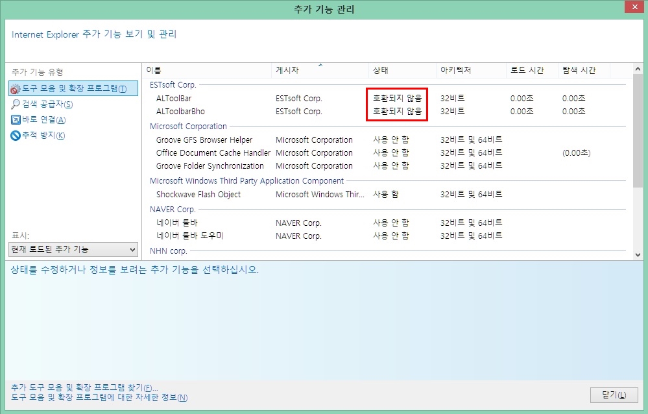Select the ALToolbarBho add-on row
This screenshot has height=414, width=648.
point(387,111)
